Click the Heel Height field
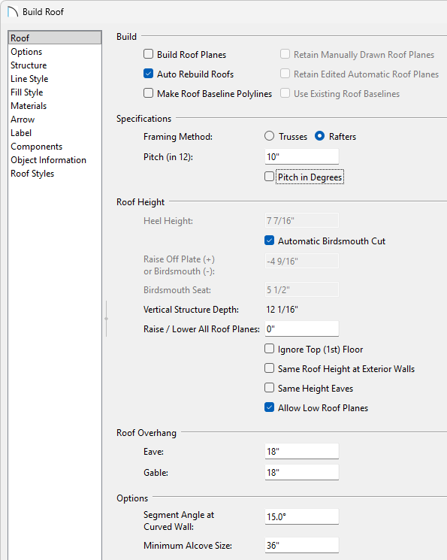The height and width of the screenshot is (560, 447). [302, 220]
